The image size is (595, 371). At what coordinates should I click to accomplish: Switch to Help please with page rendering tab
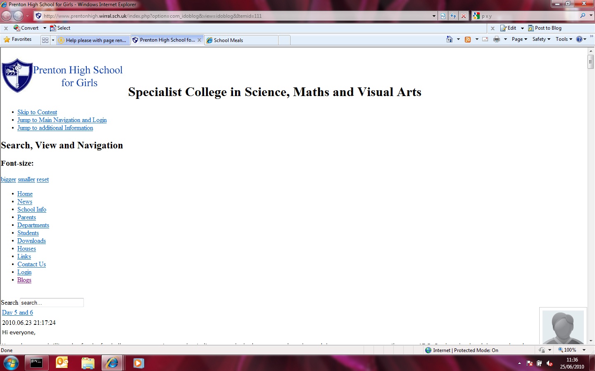tap(93, 40)
